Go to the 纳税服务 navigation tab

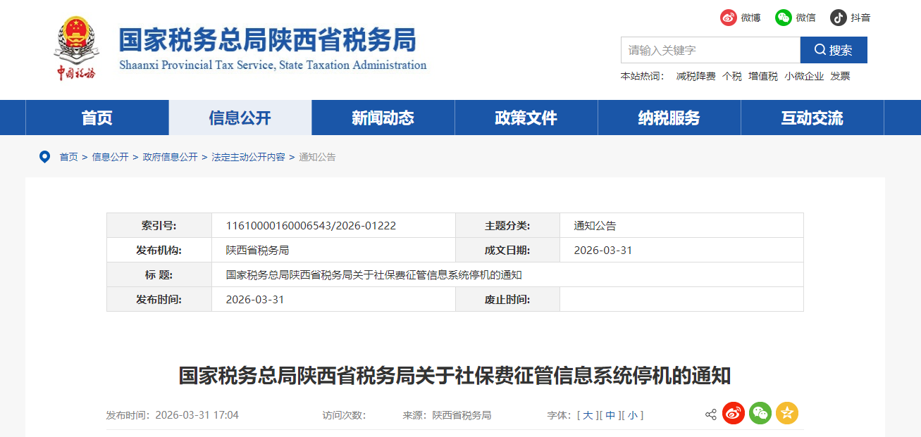pyautogui.click(x=668, y=118)
